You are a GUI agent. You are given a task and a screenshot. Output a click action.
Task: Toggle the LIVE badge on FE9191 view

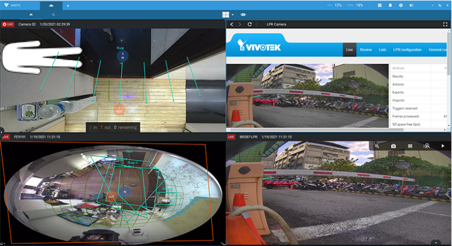tap(6, 137)
